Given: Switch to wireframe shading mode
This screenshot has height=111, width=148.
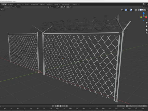Looking at the screenshot, I should [139, 10].
